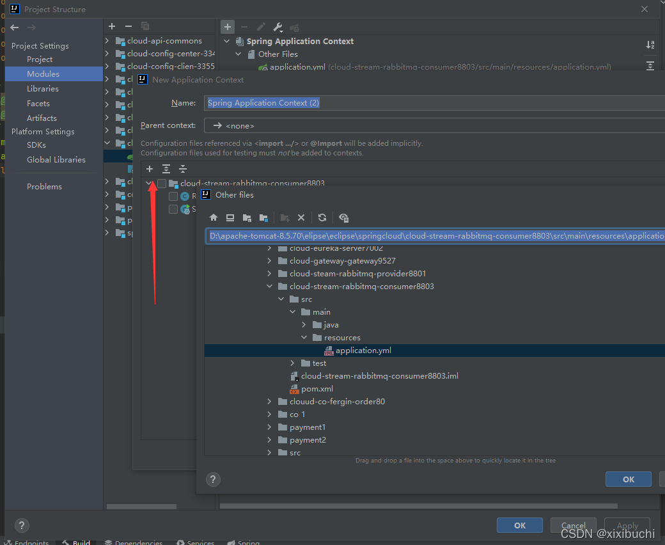Select Project under Project Settings

(x=40, y=59)
